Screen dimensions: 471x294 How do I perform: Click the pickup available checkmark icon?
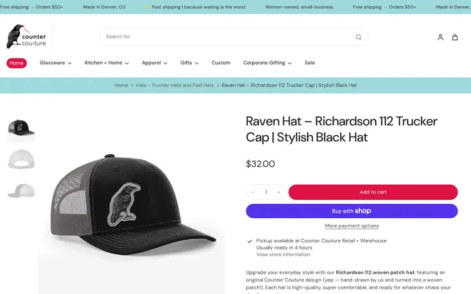[250, 241]
